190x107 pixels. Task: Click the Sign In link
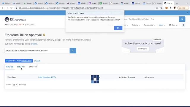pos(173,25)
